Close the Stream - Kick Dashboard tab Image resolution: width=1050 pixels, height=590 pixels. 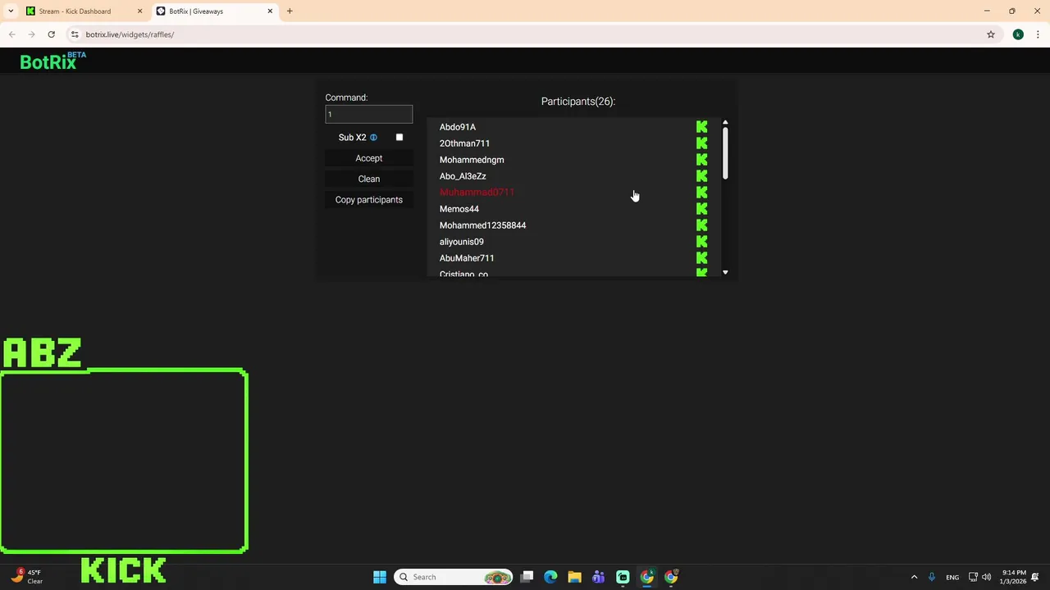(x=139, y=11)
